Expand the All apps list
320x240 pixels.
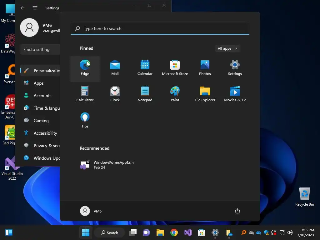[227, 48]
